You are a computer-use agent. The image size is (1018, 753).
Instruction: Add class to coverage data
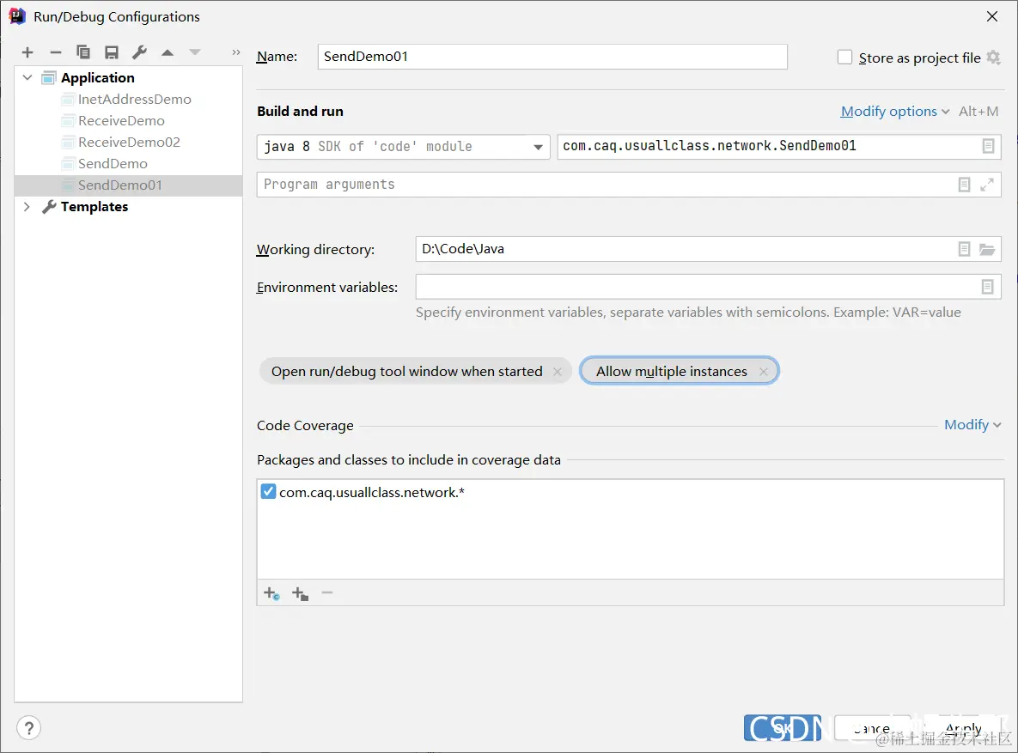coord(271,593)
